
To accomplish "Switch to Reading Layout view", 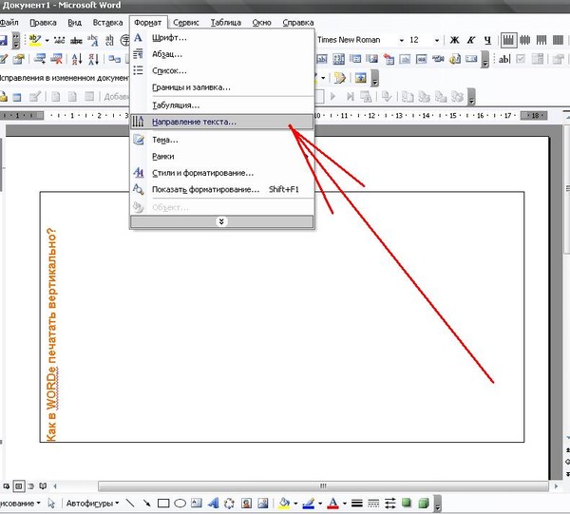I will 43,486.
